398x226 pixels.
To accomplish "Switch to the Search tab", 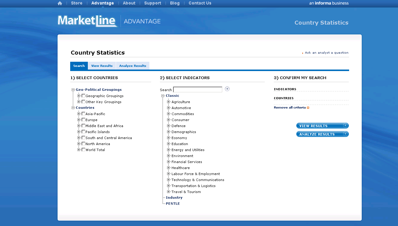I will coord(79,66).
